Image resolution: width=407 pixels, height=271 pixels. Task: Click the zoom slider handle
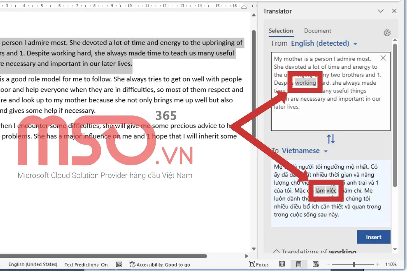tap(354, 264)
